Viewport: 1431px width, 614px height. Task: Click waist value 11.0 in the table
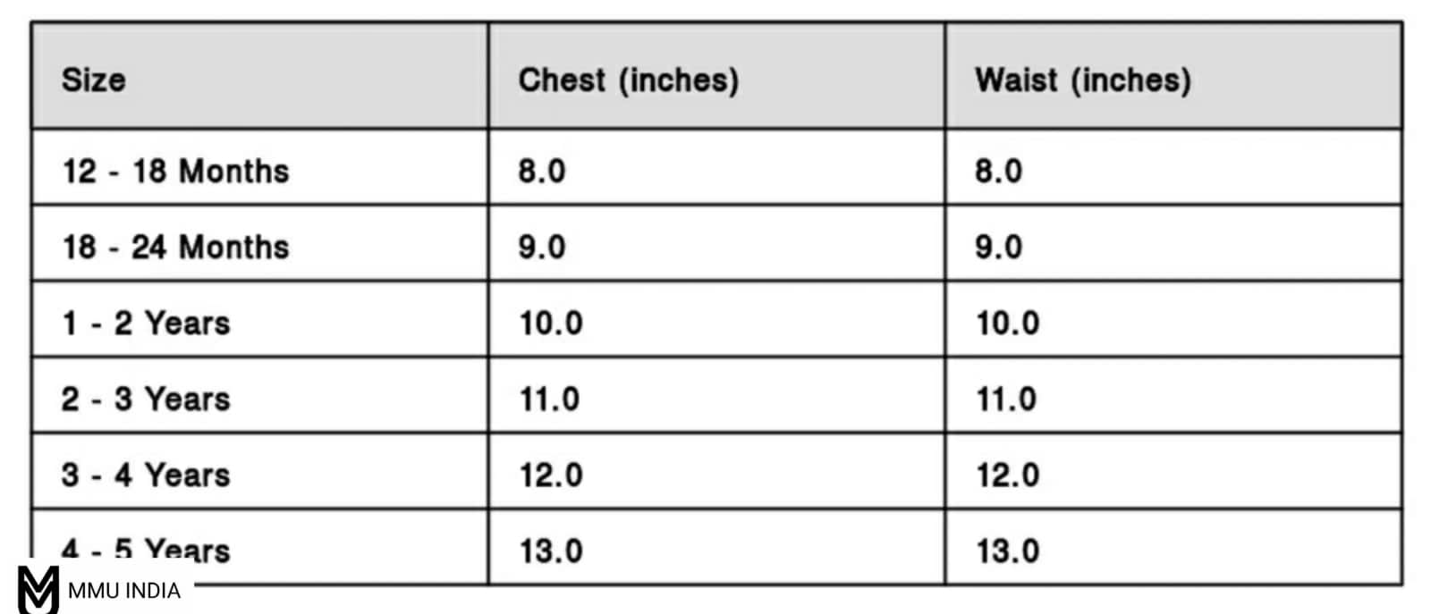point(1006,399)
